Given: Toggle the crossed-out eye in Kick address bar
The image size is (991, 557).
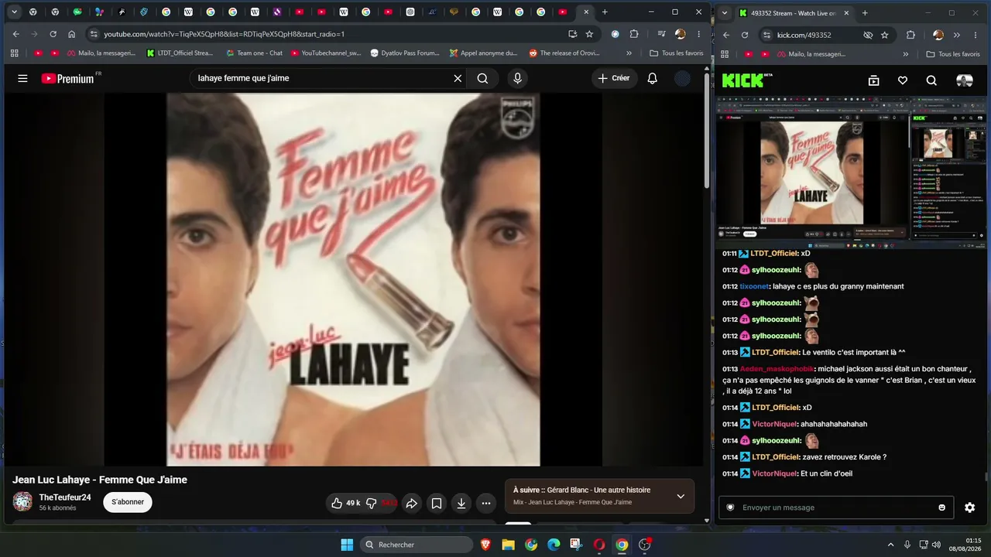Looking at the screenshot, I should click(868, 35).
